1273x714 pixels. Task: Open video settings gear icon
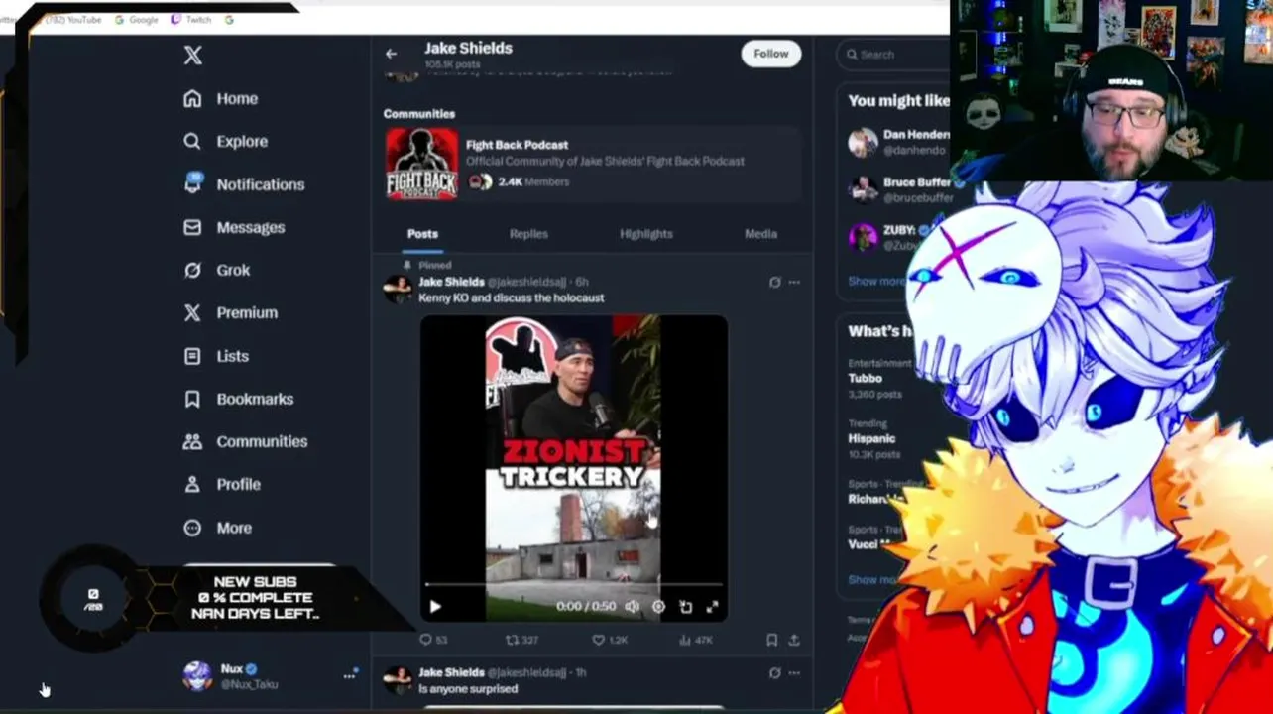pos(658,606)
